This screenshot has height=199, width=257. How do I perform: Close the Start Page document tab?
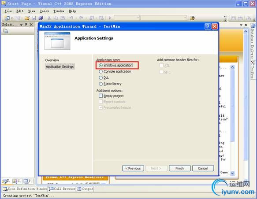[x=246, y=25]
